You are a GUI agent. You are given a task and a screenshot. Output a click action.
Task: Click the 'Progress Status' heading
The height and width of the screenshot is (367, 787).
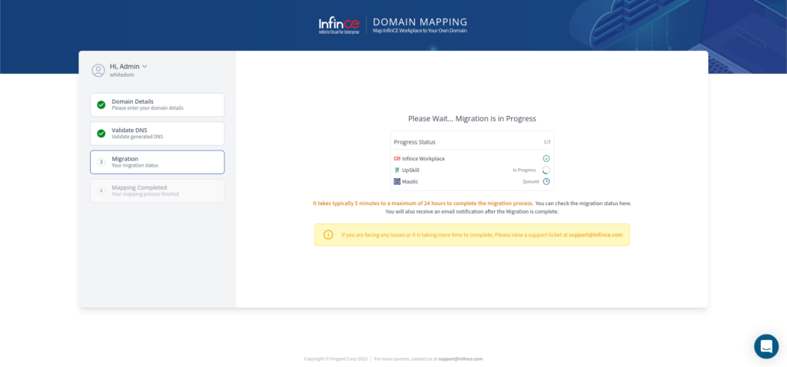[414, 142]
